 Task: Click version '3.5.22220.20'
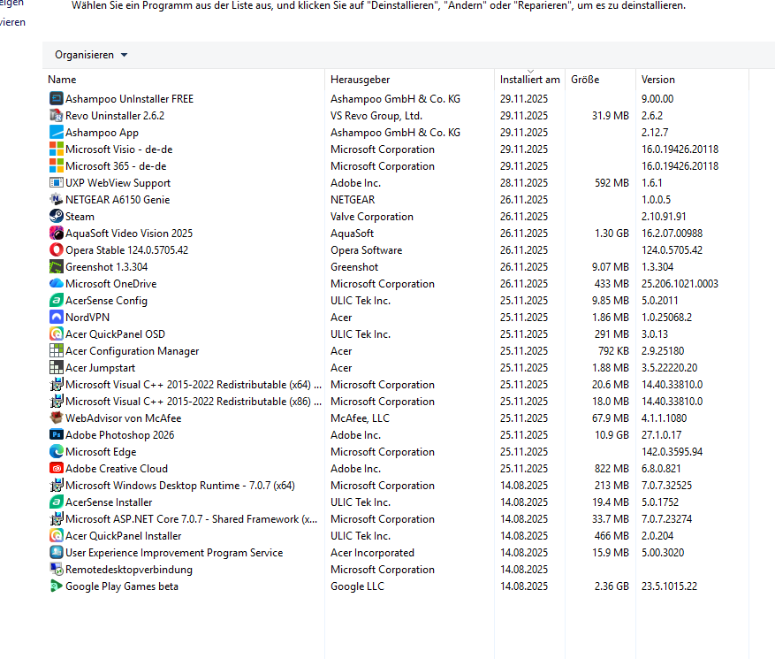669,368
